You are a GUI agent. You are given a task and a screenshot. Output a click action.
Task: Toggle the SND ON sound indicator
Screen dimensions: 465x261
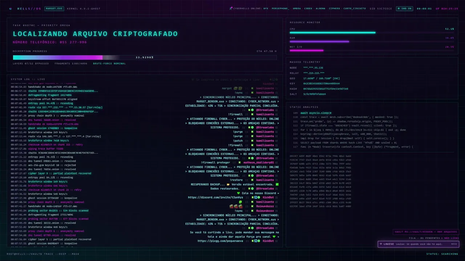404,8
